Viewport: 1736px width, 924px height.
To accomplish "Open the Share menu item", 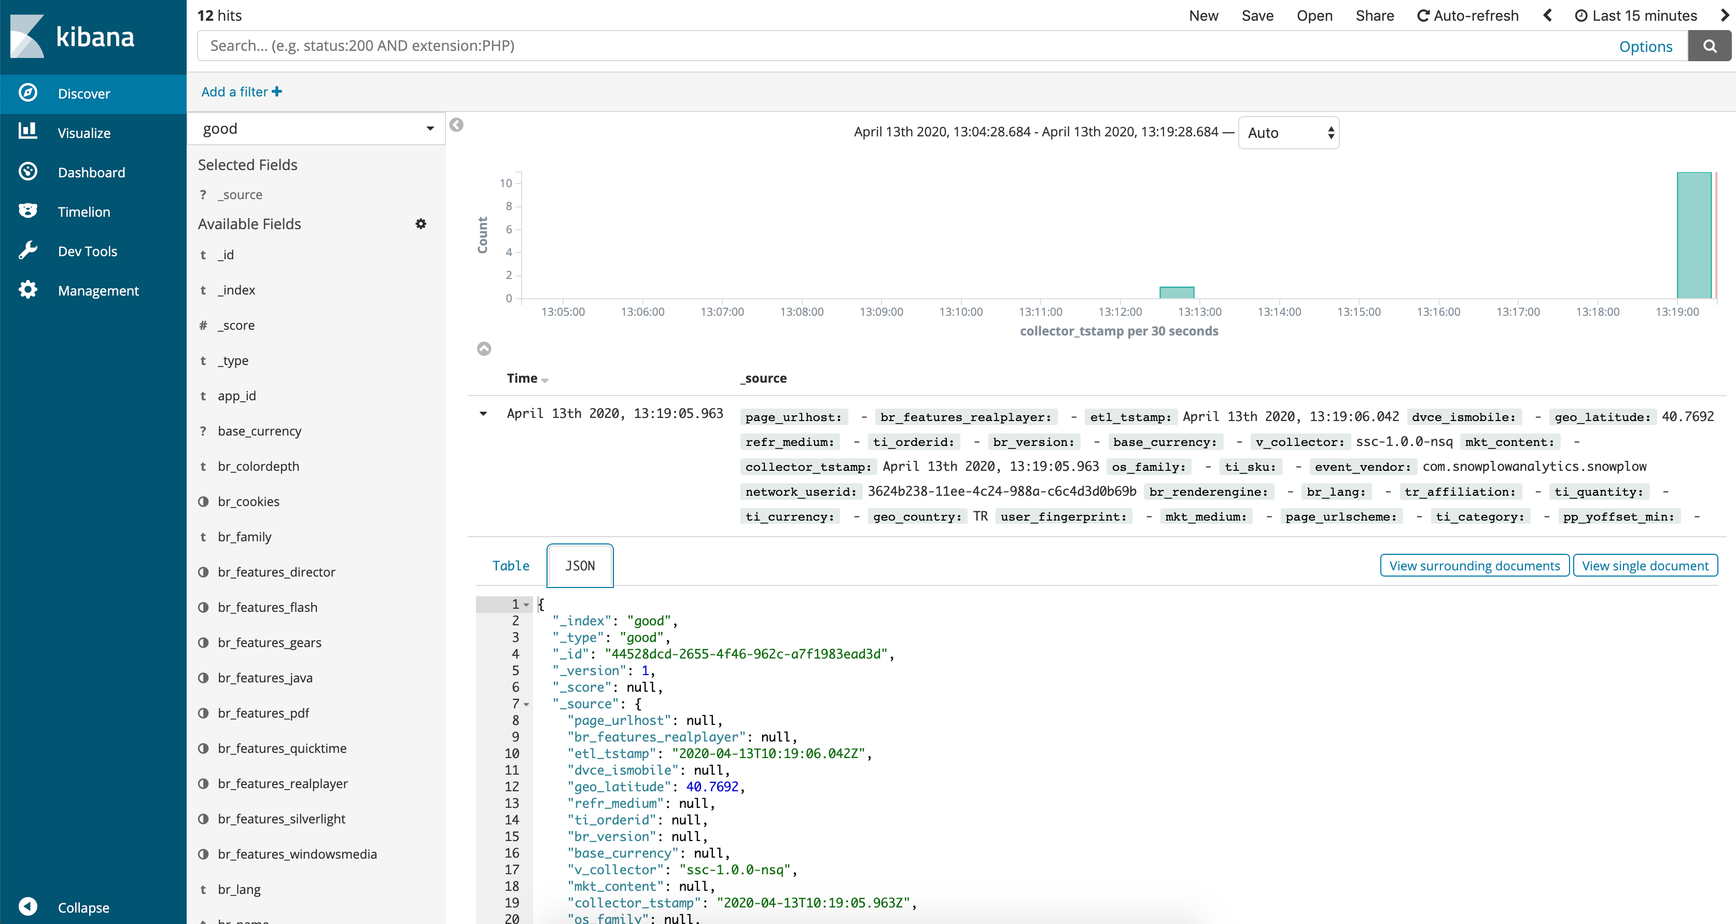I will (x=1374, y=16).
